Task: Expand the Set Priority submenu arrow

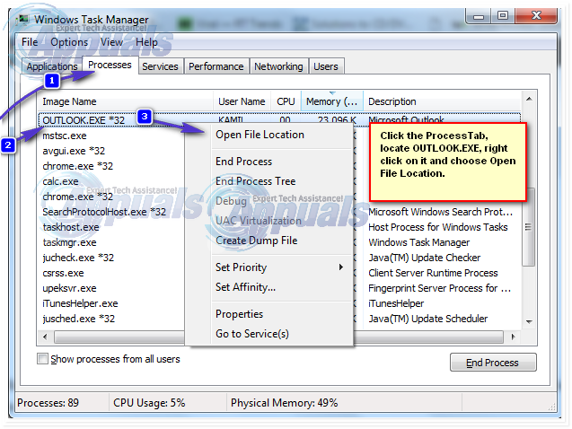Action: [340, 267]
